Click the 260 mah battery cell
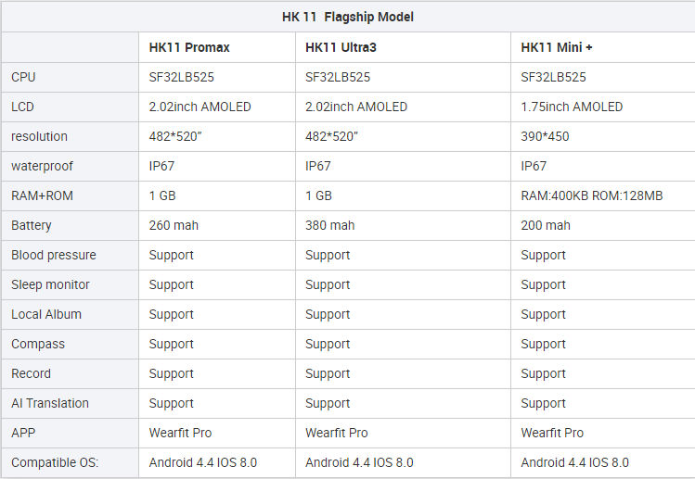The width and height of the screenshot is (695, 479). (x=174, y=225)
